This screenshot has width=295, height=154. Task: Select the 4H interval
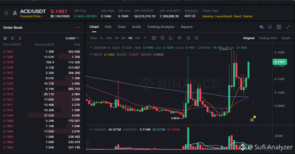tap(123, 38)
